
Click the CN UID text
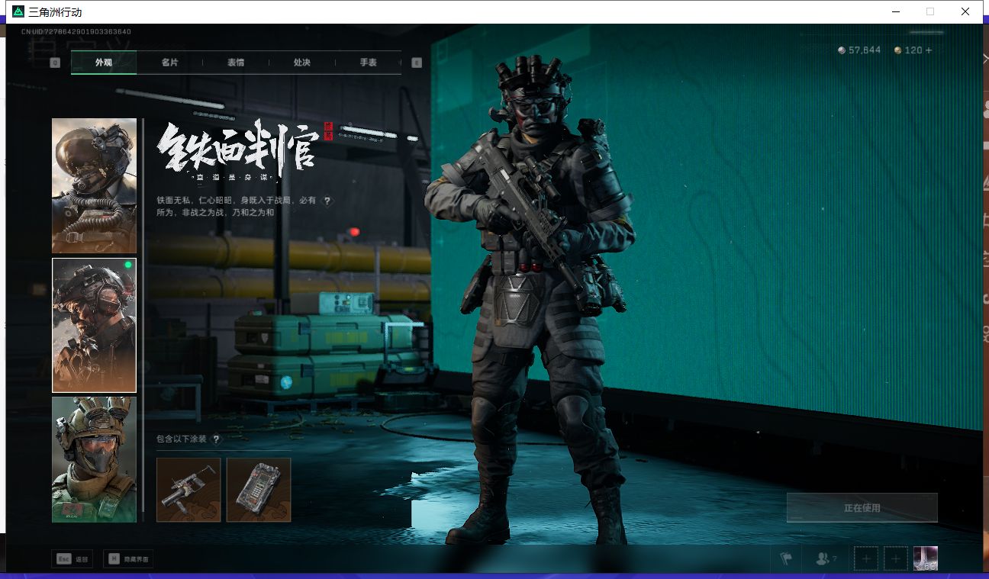click(x=76, y=32)
